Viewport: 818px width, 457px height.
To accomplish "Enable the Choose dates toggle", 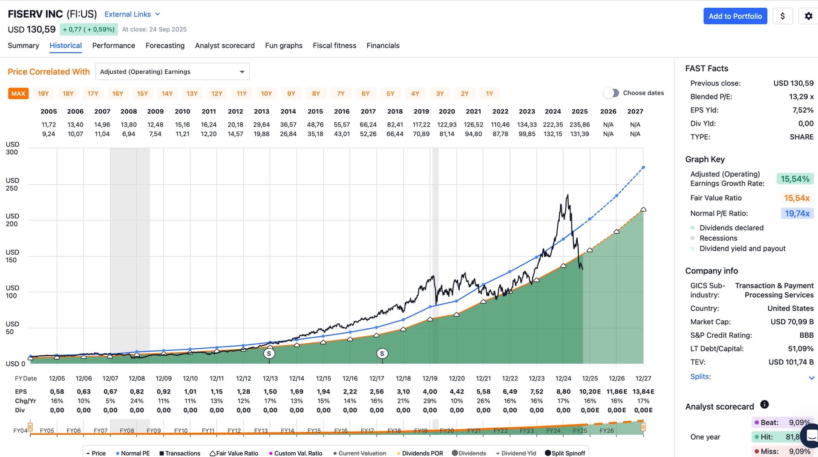I will (611, 93).
